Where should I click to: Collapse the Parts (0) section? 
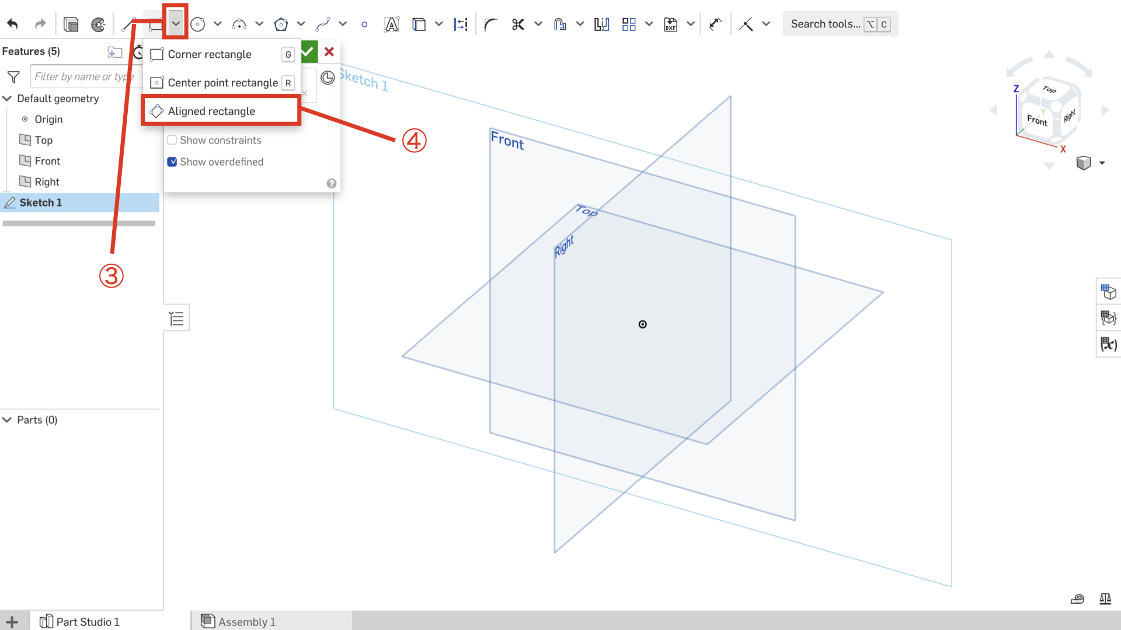point(8,419)
